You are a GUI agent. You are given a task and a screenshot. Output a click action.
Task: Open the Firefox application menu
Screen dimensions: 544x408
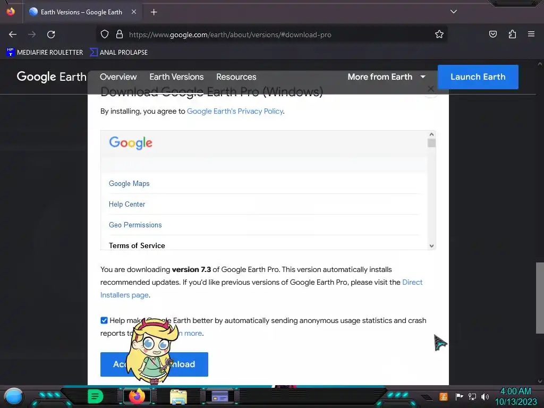pyautogui.click(x=531, y=35)
